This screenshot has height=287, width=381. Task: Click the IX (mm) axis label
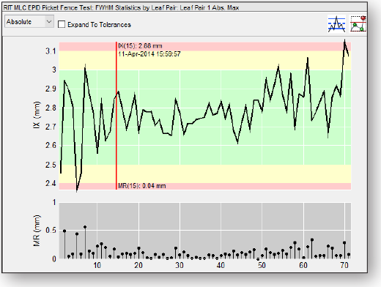click(x=37, y=115)
